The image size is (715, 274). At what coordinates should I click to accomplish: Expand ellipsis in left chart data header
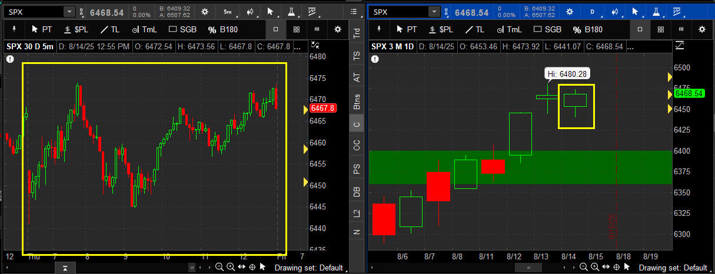[298, 46]
